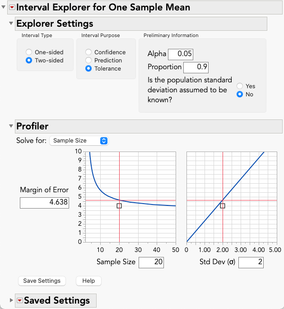
Task: Click the Save Settings button
Action: pyautogui.click(x=42, y=281)
